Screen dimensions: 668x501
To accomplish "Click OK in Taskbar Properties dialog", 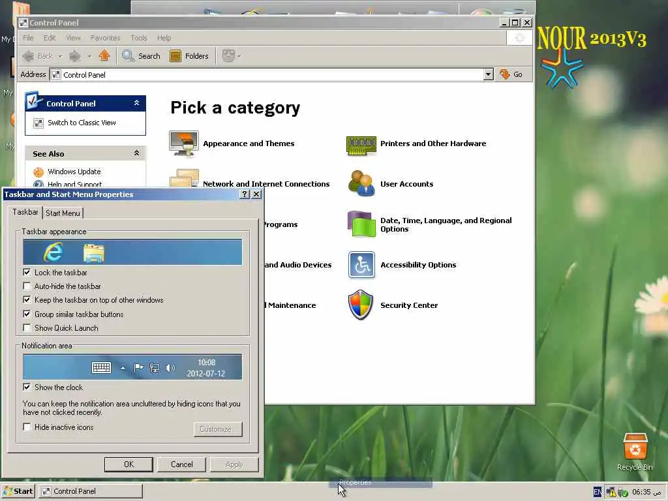I will pyautogui.click(x=129, y=464).
